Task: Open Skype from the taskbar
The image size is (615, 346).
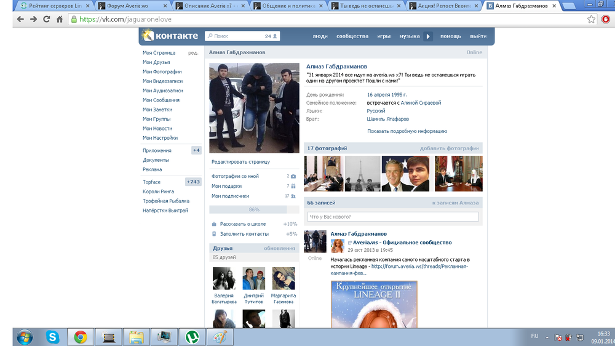Action: click(x=53, y=337)
